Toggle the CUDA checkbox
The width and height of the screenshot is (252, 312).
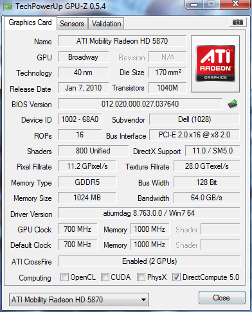(105, 277)
